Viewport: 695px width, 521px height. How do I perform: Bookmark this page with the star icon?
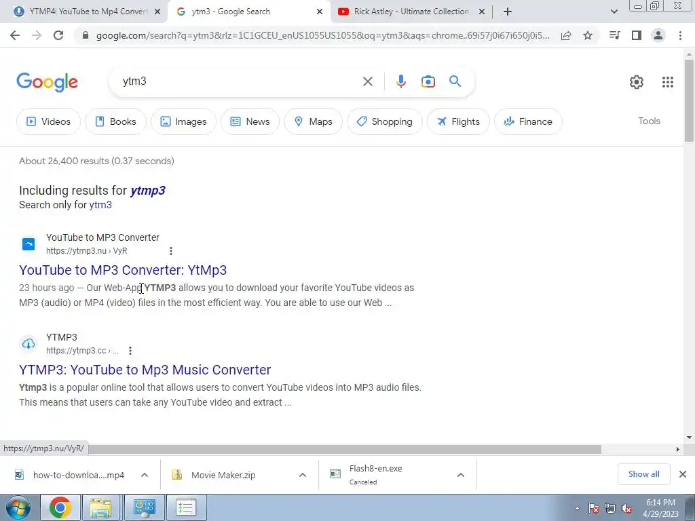coord(588,35)
